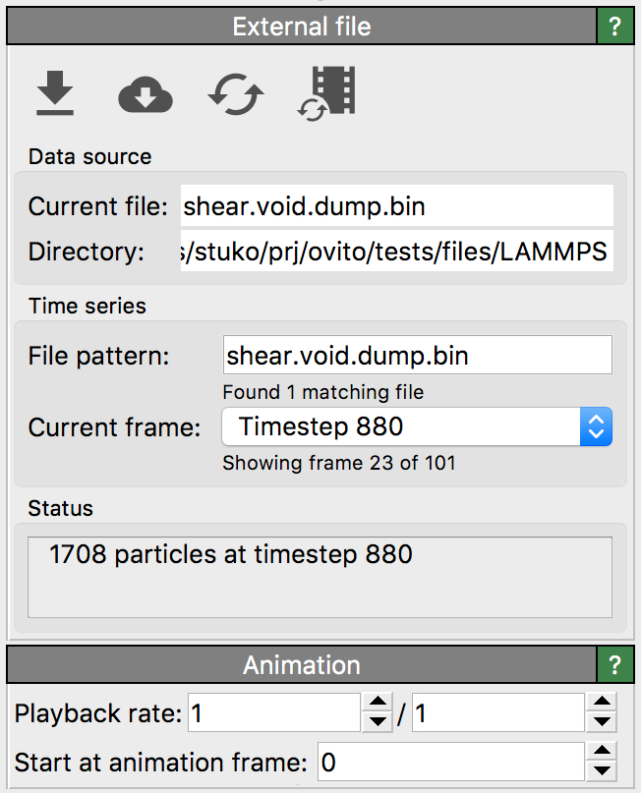Click the File pattern input field
The width and height of the screenshot is (641, 793).
click(417, 356)
